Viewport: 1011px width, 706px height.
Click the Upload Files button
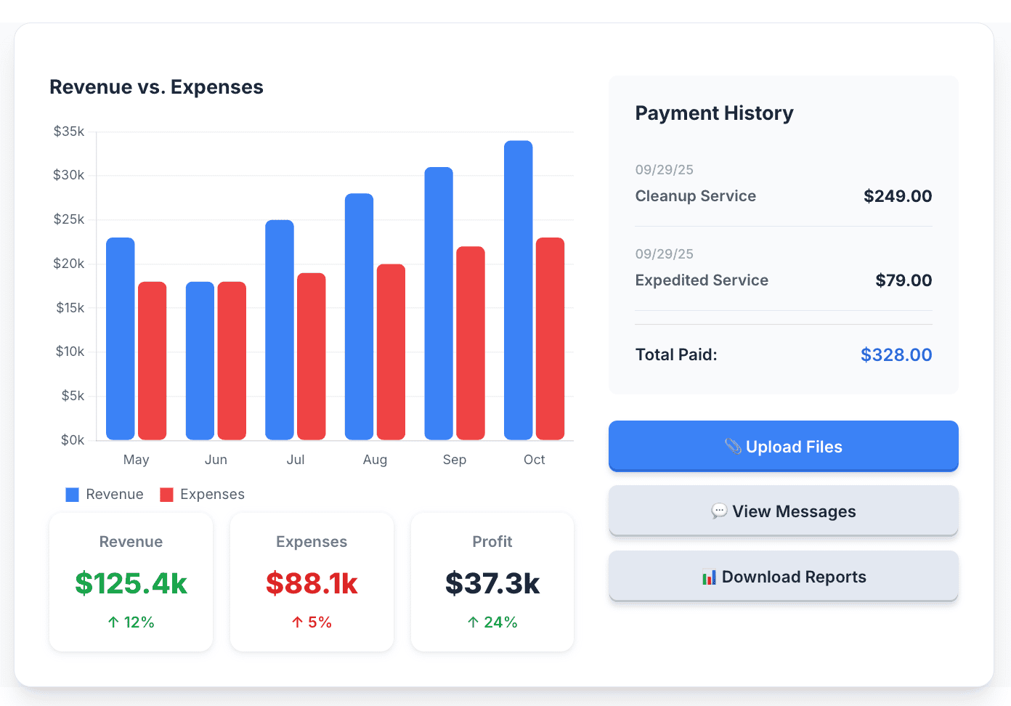click(783, 446)
